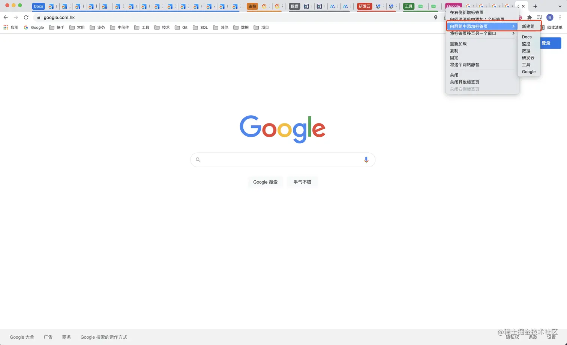Collapse the gray 数据 tab group label

click(295, 6)
